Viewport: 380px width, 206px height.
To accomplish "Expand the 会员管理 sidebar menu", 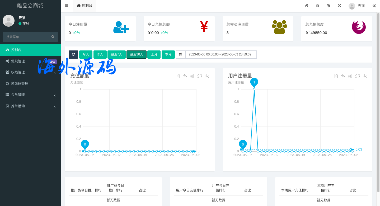I will click(x=30, y=95).
